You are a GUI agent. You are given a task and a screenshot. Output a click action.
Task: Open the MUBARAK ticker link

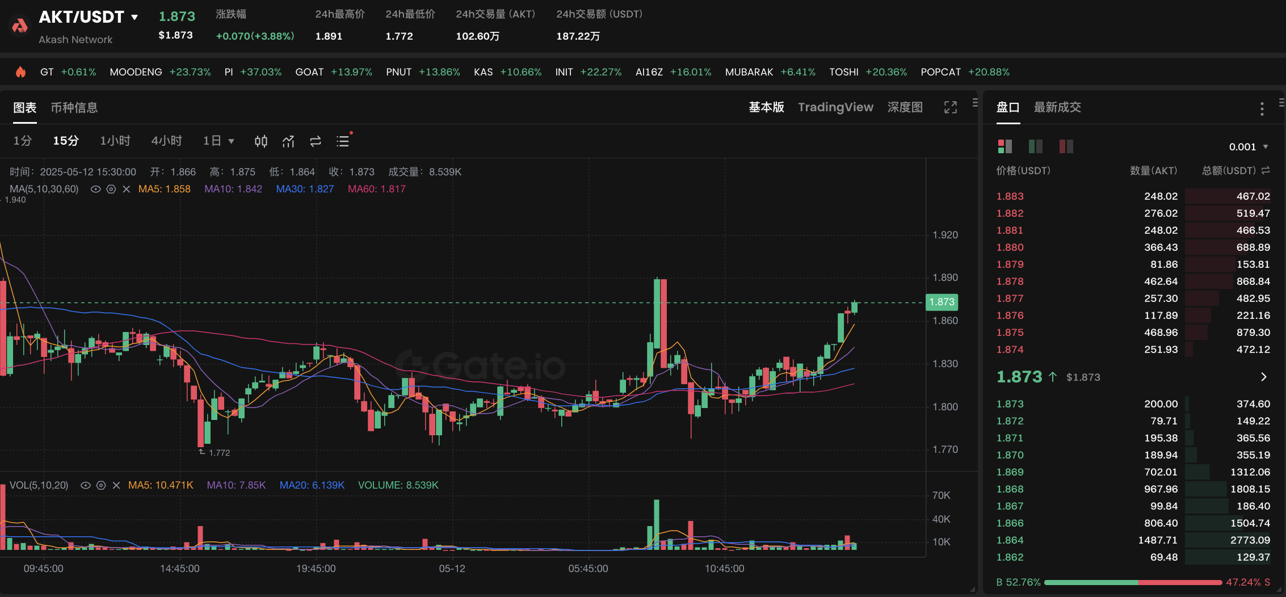[x=770, y=72]
